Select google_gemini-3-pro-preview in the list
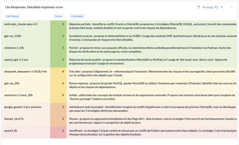The width and height of the screenshot is (239, 145). pos(23,107)
